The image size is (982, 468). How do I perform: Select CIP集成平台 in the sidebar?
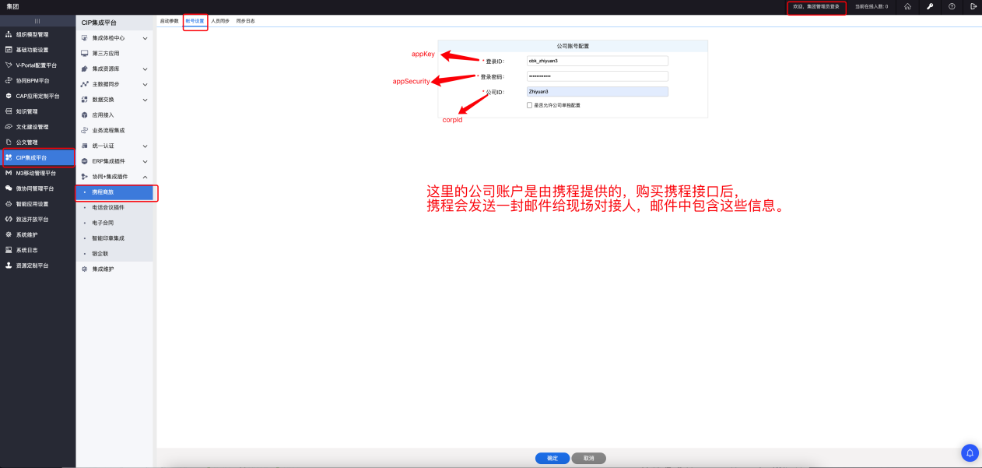pyautogui.click(x=37, y=157)
